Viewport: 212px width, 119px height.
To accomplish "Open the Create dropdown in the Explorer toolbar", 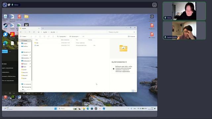I will tap(24, 36).
